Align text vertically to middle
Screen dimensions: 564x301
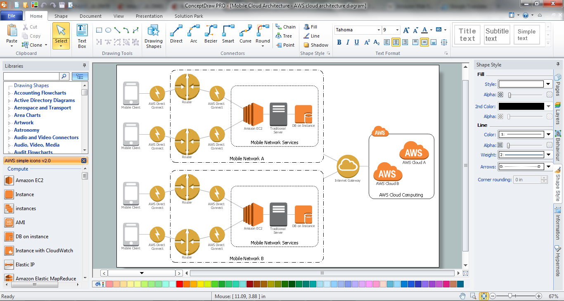[x=424, y=42]
